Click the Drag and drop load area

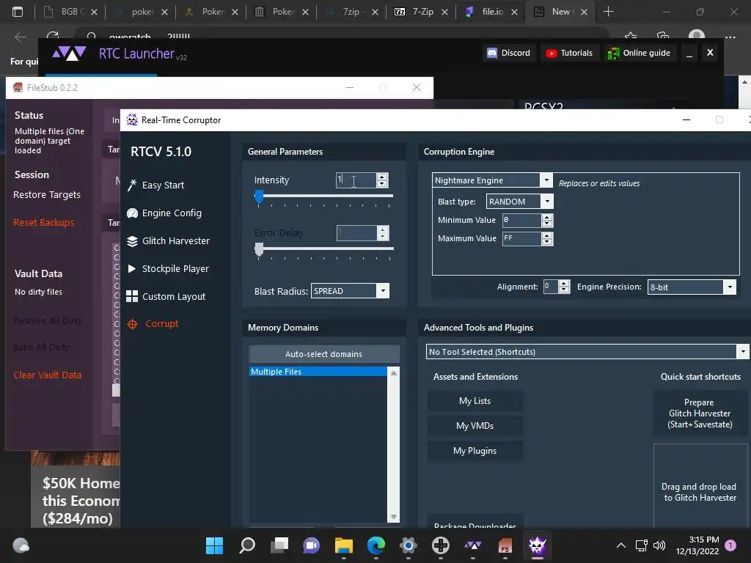700,486
